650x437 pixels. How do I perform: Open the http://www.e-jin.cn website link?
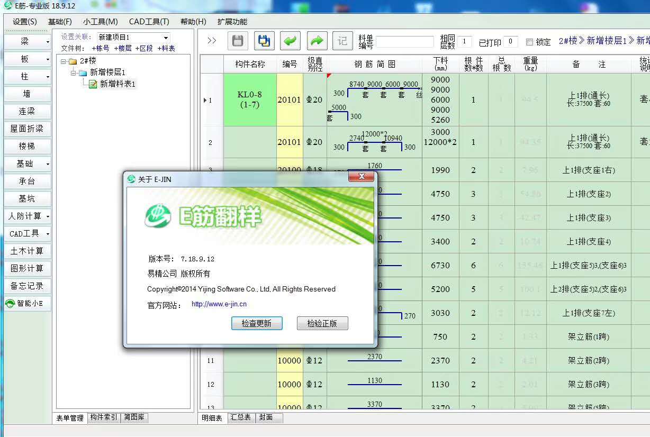[x=219, y=304]
